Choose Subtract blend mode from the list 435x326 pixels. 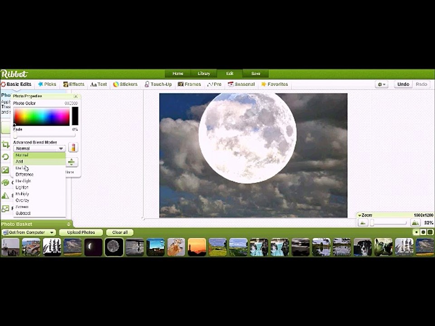[x=39, y=213]
